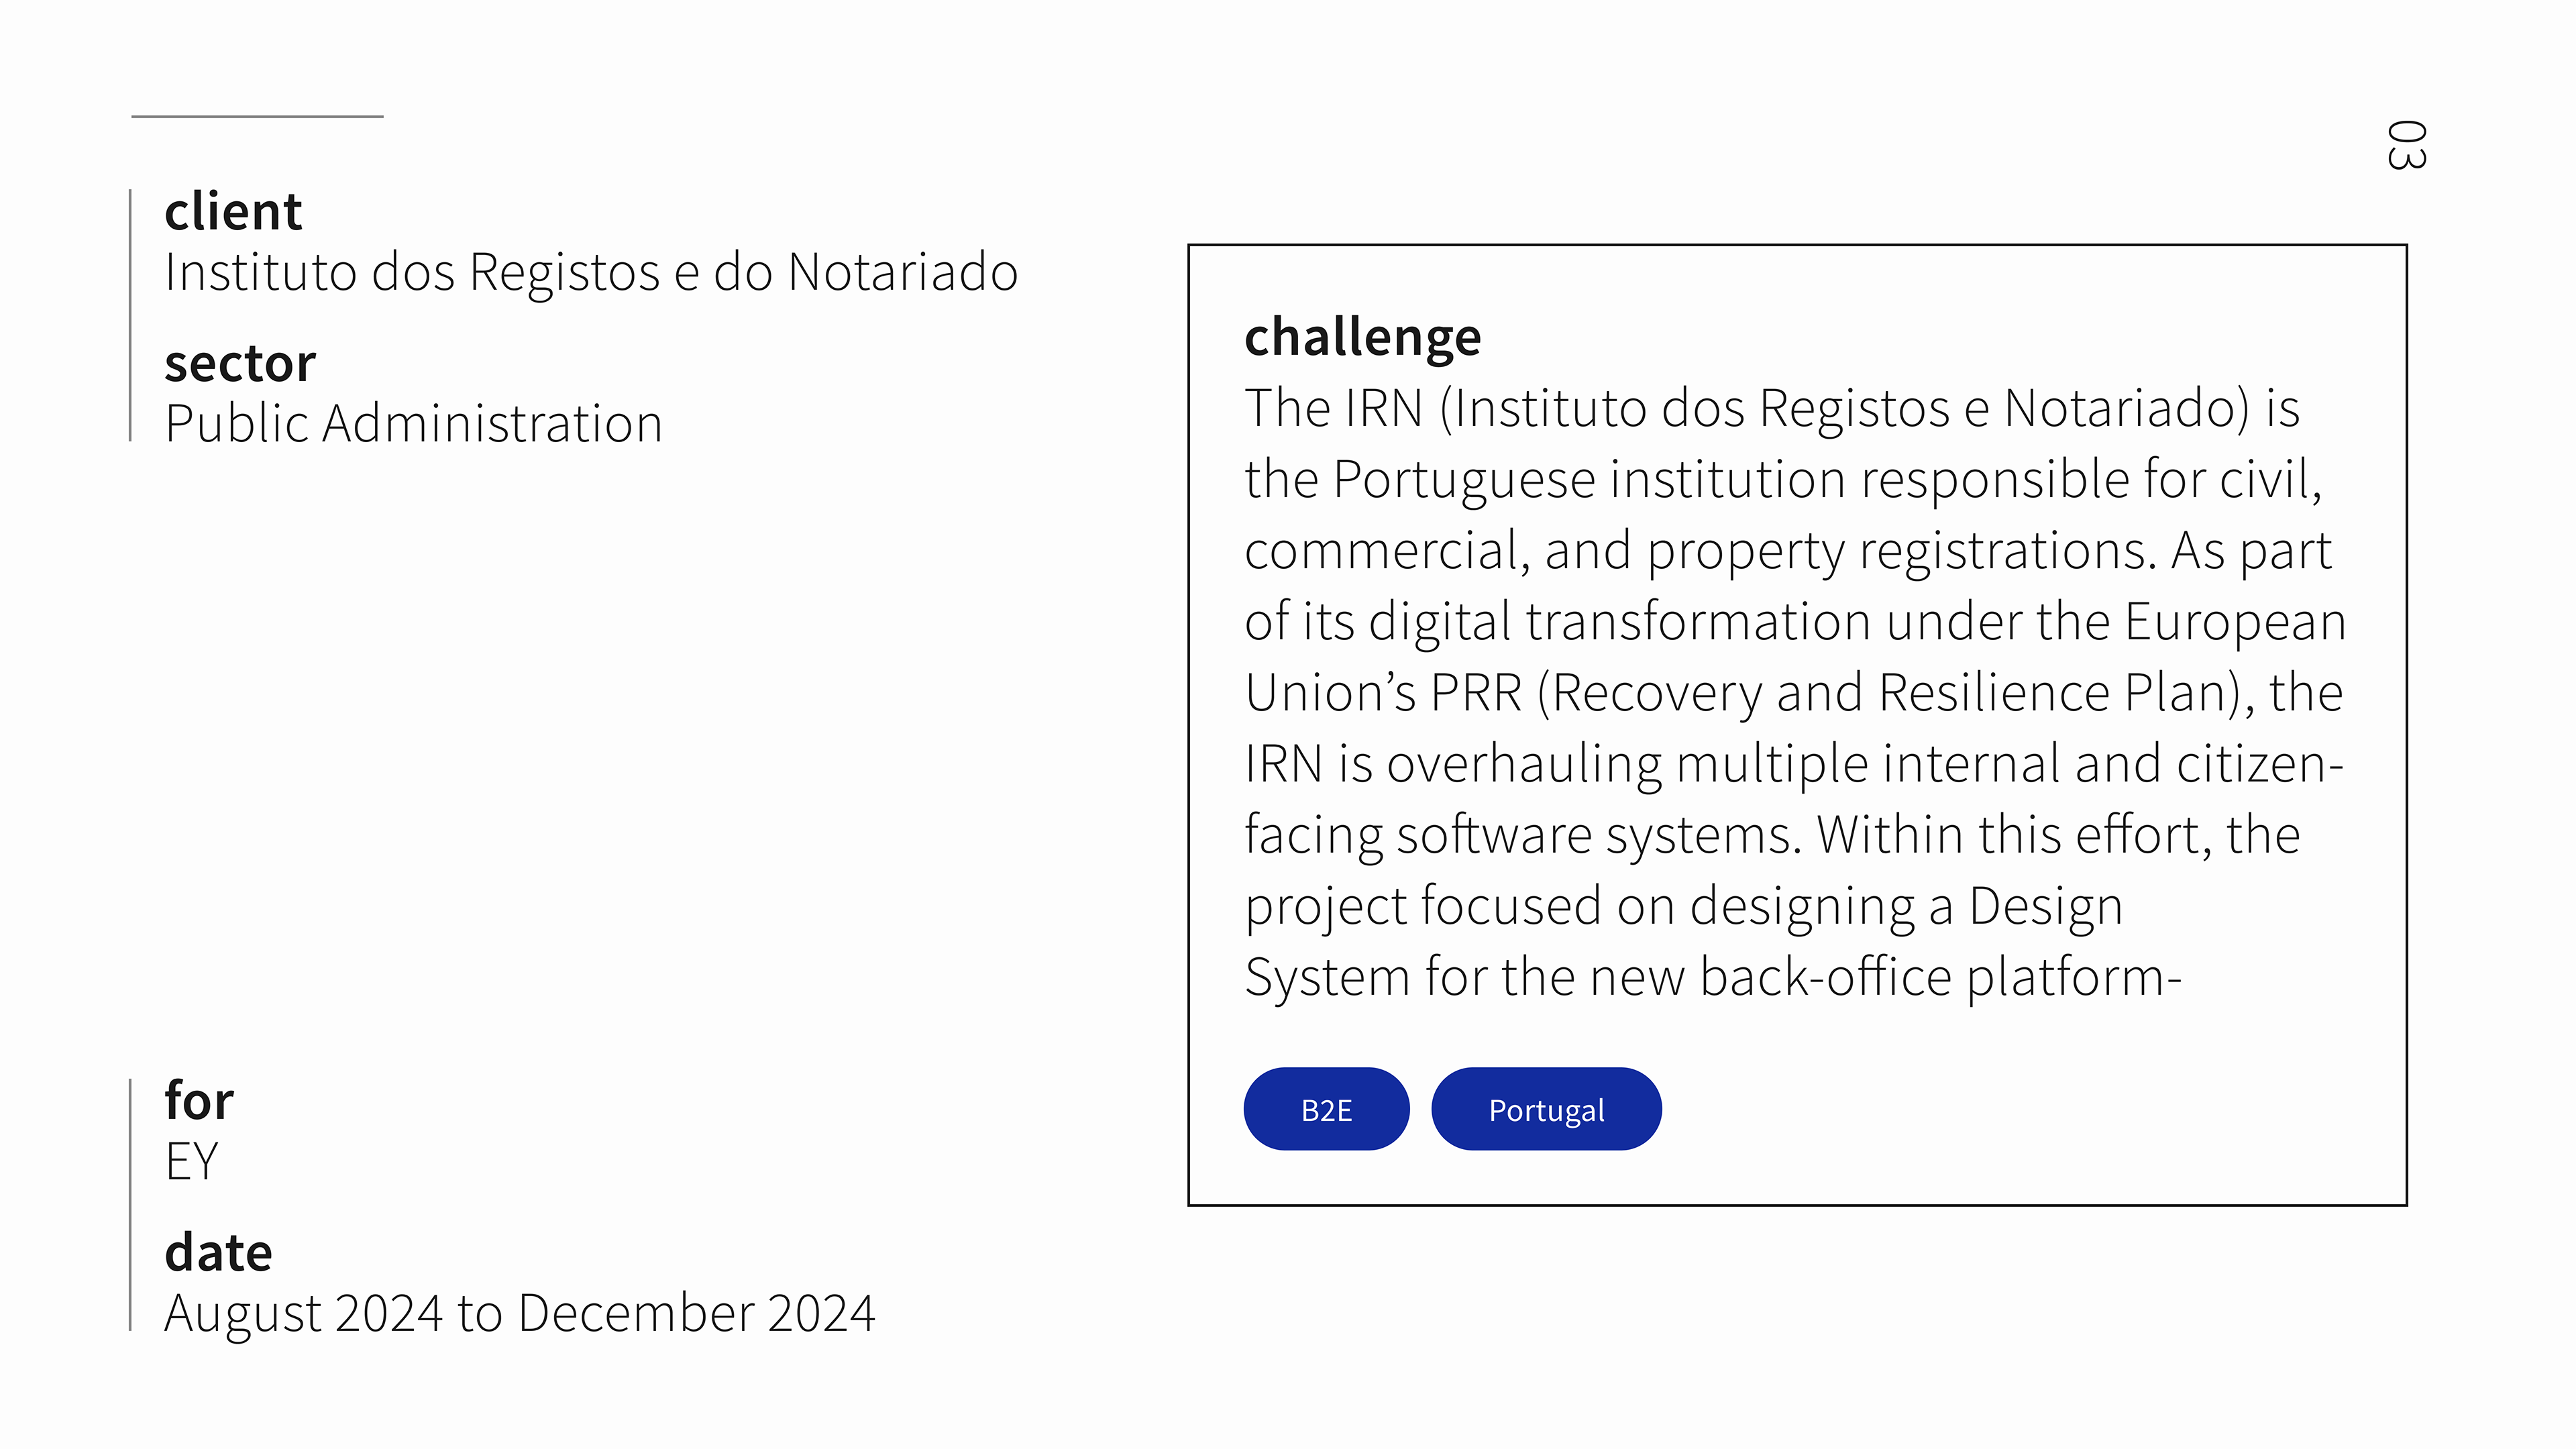Click the challenge paragraph's first line
The width and height of the screenshot is (2576, 1449).
[1772, 409]
